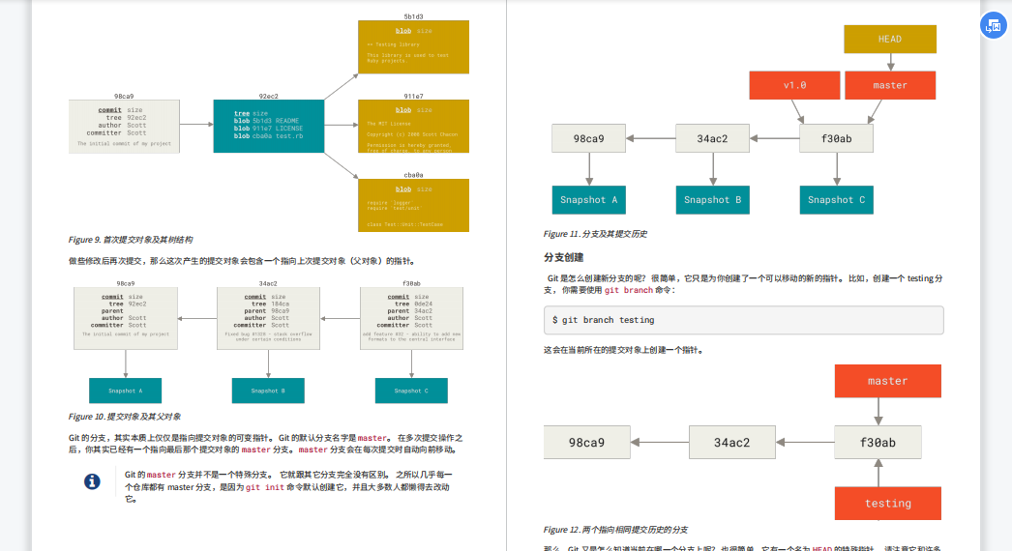The width and height of the screenshot is (1012, 551).
Task: Click the Figure 12 caption text
Action: pos(615,530)
